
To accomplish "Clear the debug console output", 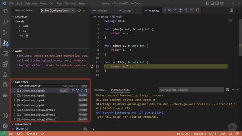I will pos(227,90).
